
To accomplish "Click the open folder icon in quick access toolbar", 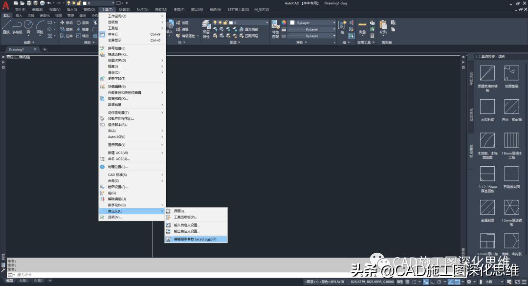I will click(x=22, y=3).
